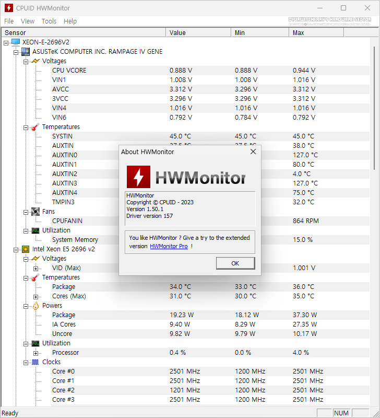
Task: Click the Min column header
Action: click(260, 32)
